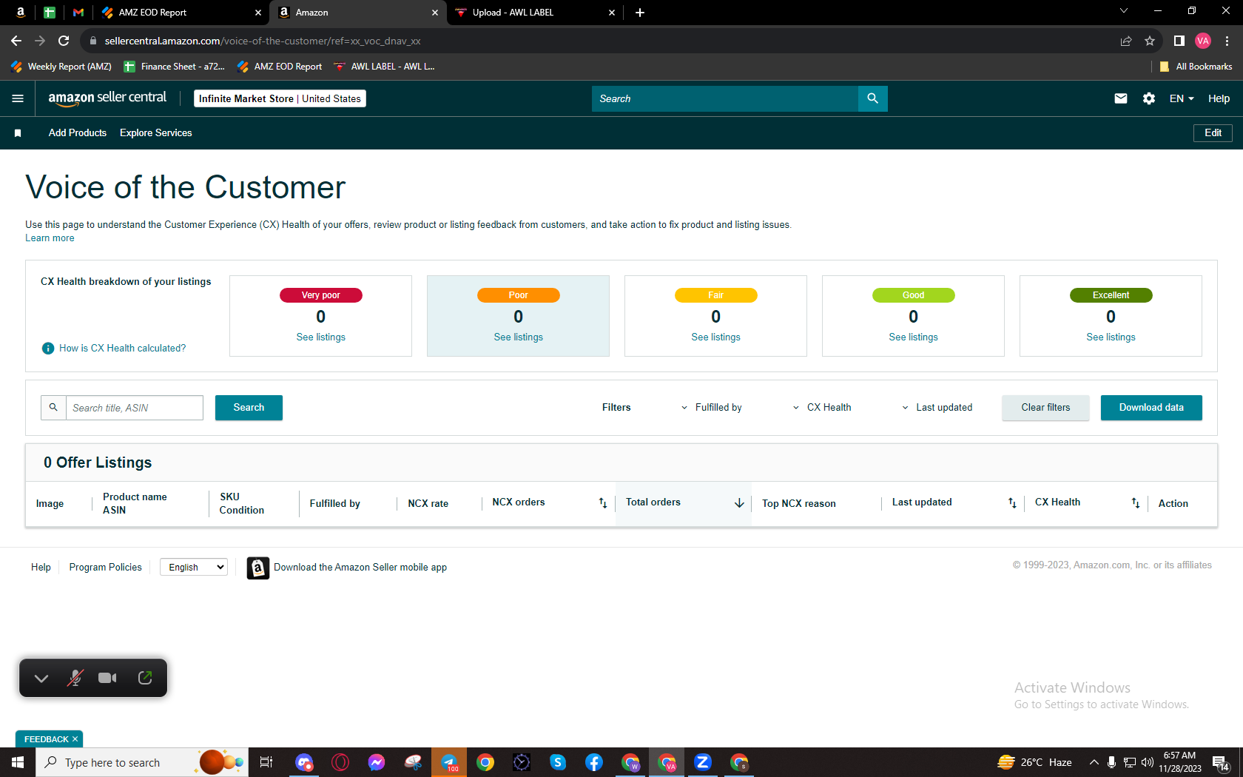This screenshot has height=777, width=1243.
Task: Open Skype from the taskbar
Action: coord(558,762)
